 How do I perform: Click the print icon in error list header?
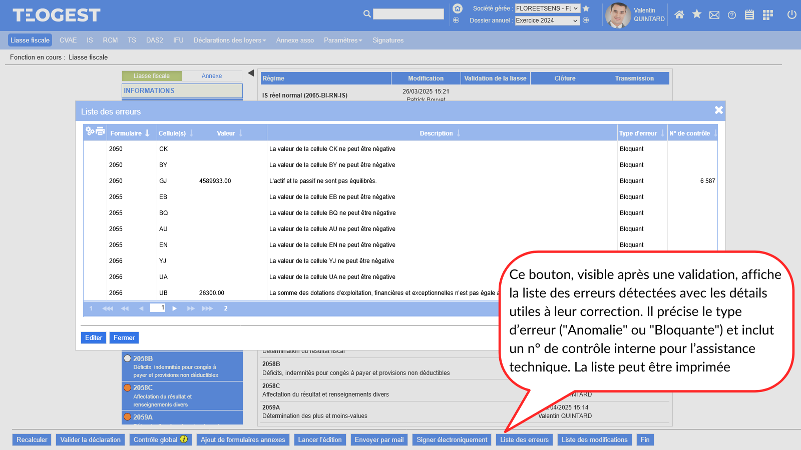[x=100, y=131]
